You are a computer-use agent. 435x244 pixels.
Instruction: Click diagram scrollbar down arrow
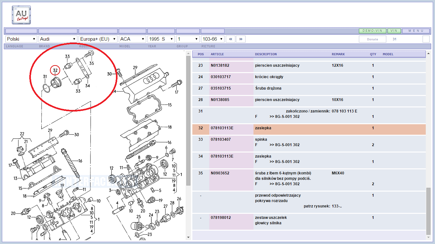(188, 237)
